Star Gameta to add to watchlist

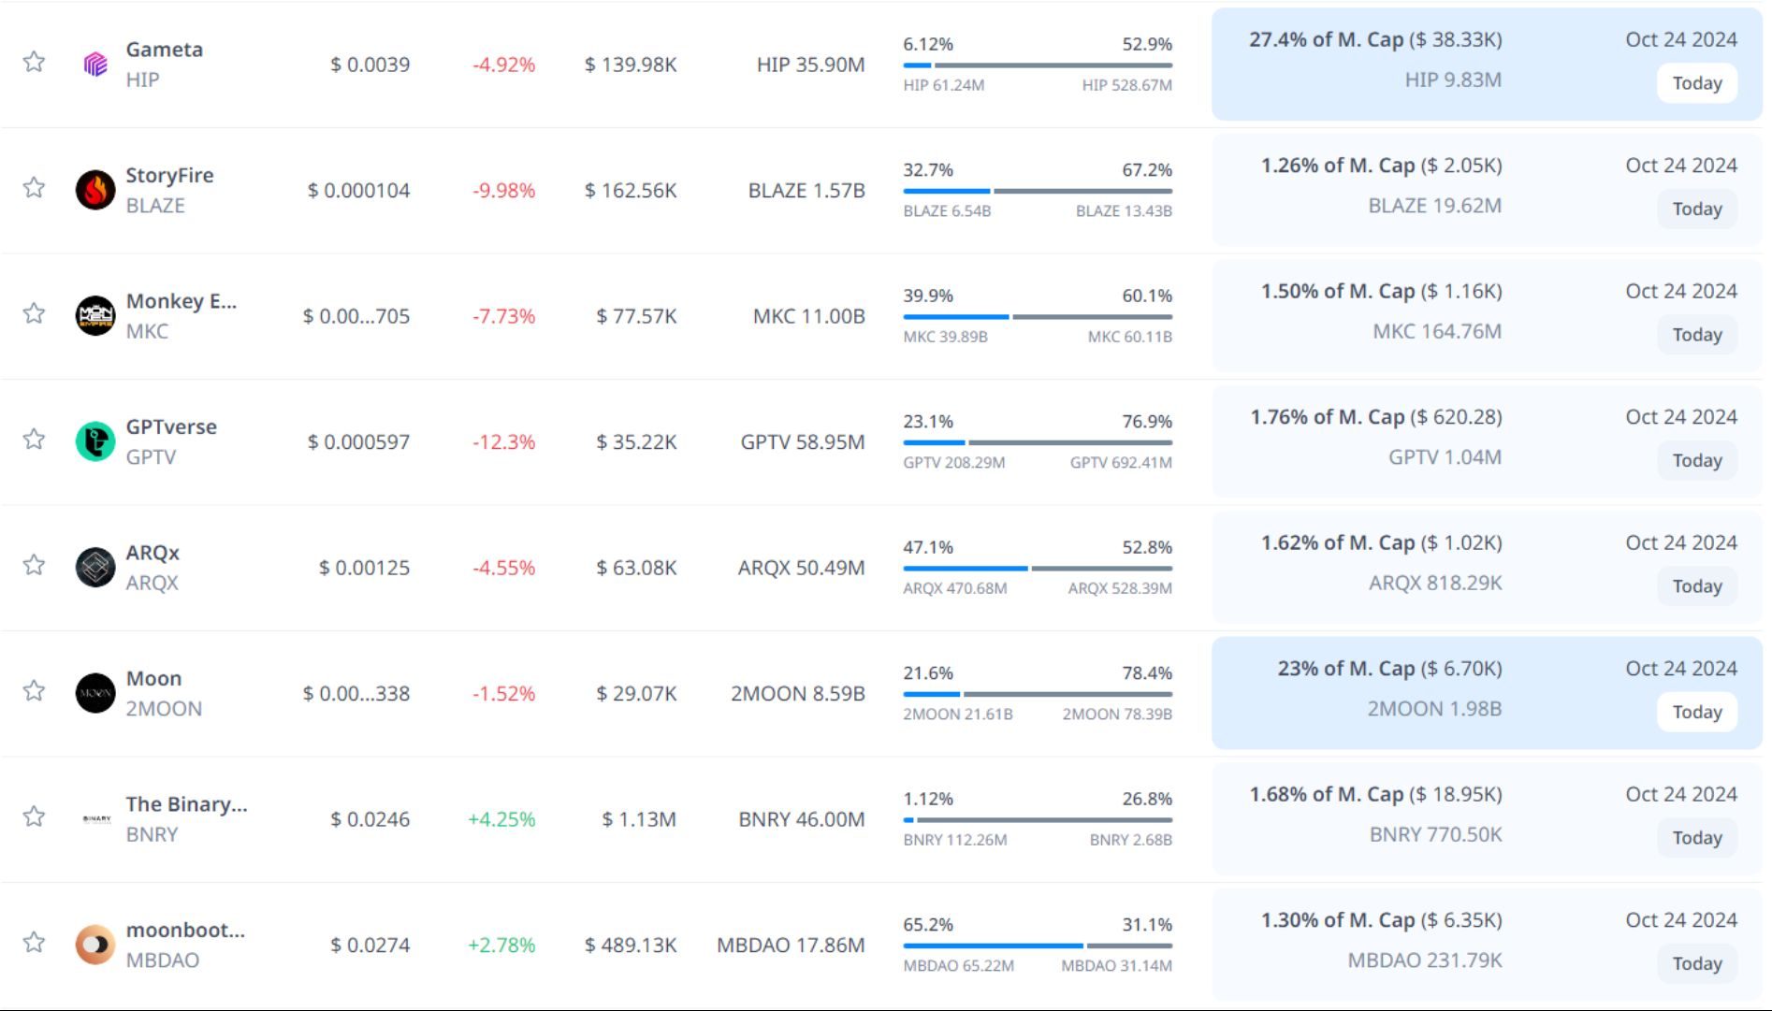pos(34,63)
